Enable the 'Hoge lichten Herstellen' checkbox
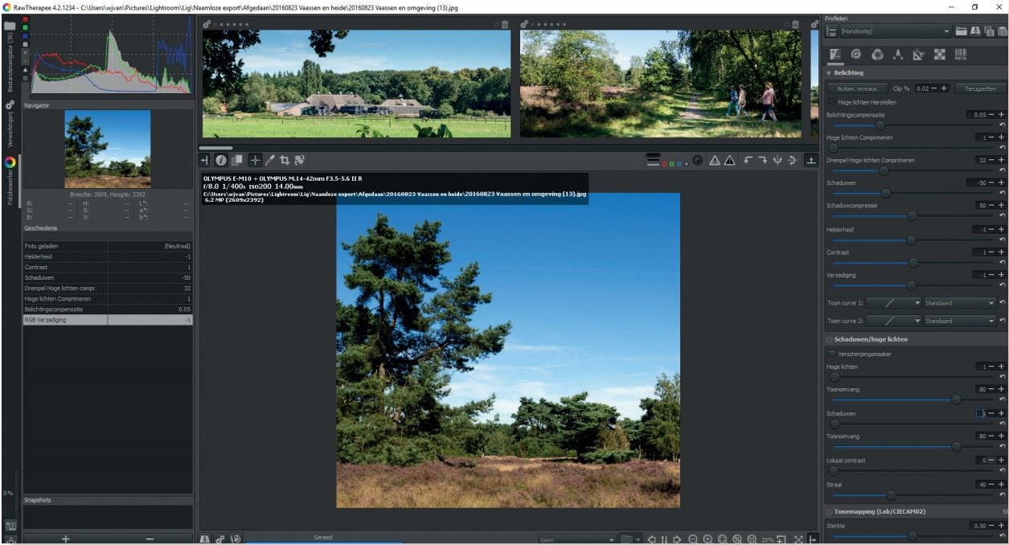This screenshot has width=1009, height=545. tap(832, 102)
